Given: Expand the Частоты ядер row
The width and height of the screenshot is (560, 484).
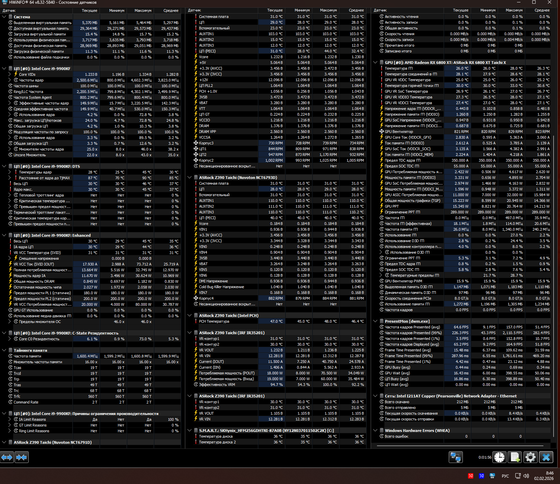Looking at the screenshot, I should (x=10, y=80).
